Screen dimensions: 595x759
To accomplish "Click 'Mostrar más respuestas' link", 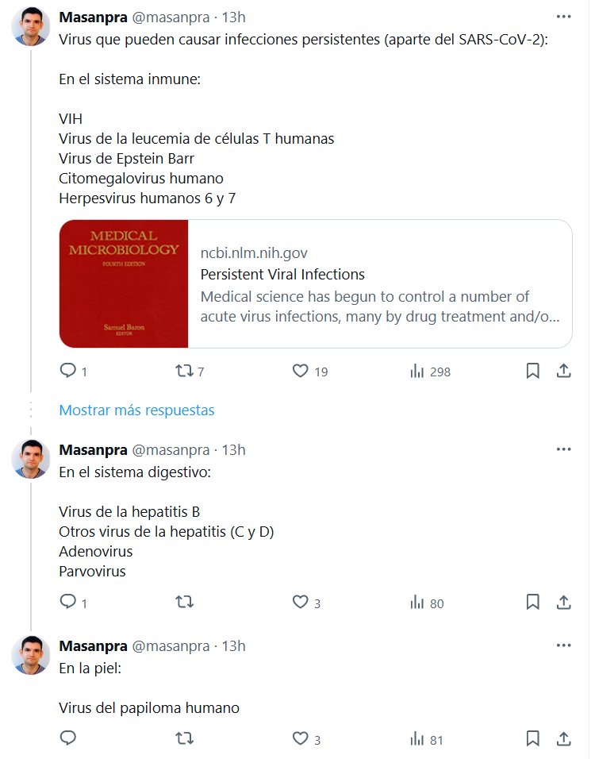I will tap(137, 410).
